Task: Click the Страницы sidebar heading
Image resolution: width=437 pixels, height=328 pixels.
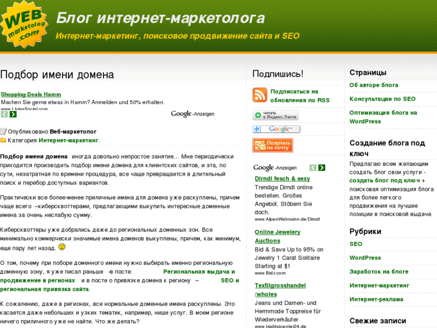Action: tap(368, 73)
